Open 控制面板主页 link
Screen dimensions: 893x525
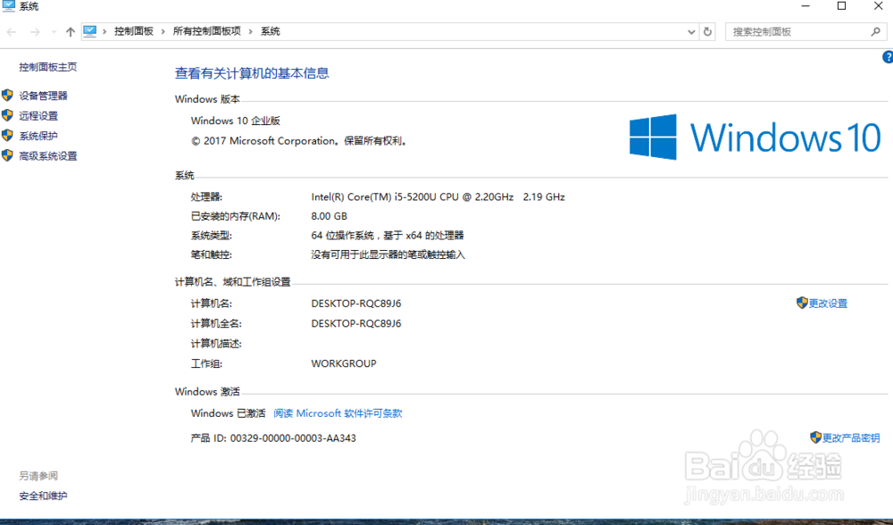tap(48, 67)
